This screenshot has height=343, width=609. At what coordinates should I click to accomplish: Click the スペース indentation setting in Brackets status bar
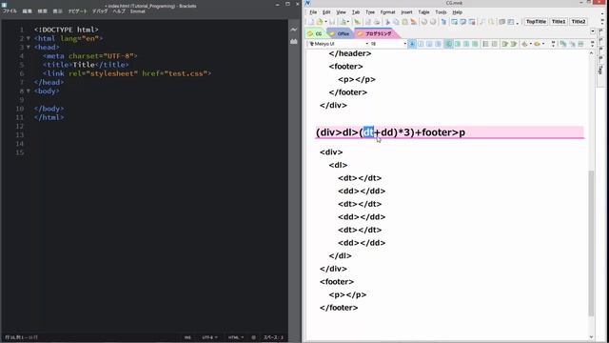(273, 337)
